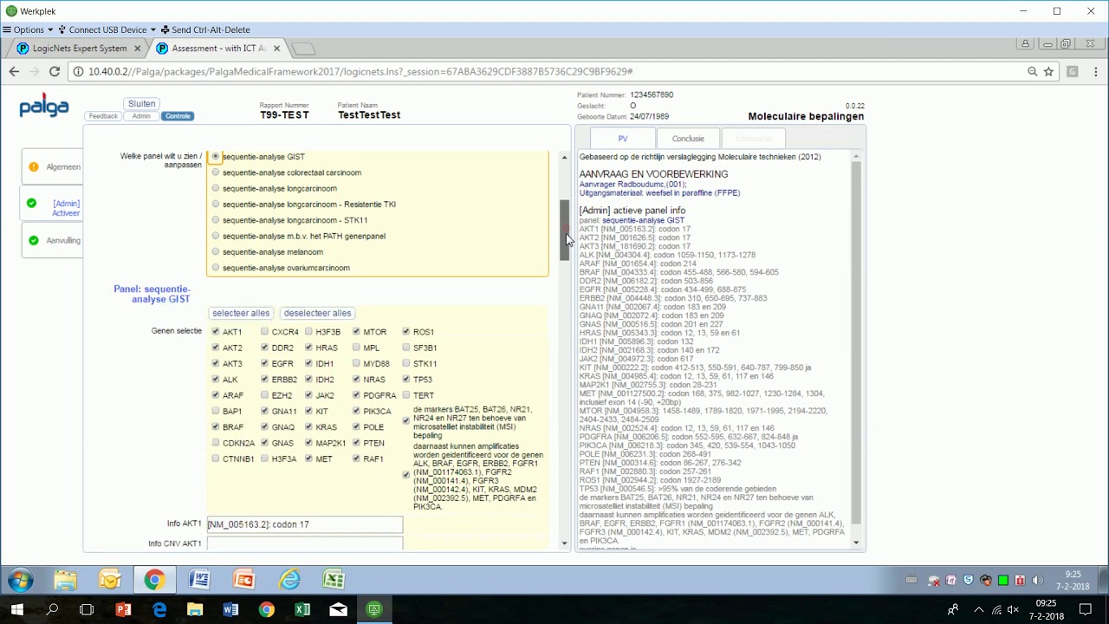Select sequentie-analyse melanoom radio option
This screenshot has height=624, width=1109.
(216, 252)
